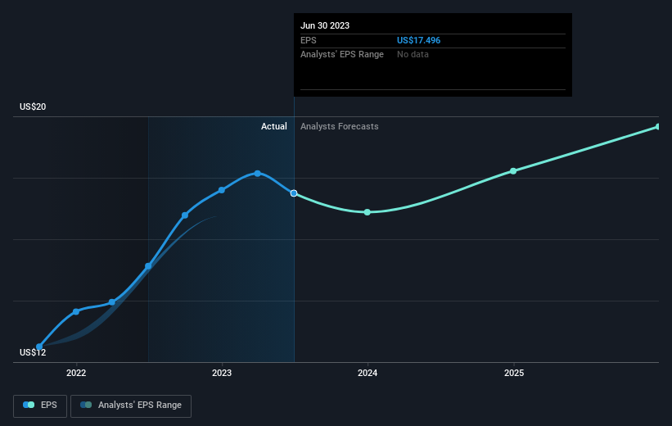Screen dimensions: 672x426
Task: Click the 2024 x-axis label
Action: pyautogui.click(x=368, y=373)
